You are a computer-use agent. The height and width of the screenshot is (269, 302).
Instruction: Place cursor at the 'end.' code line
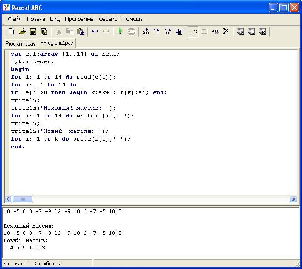(x=18, y=147)
